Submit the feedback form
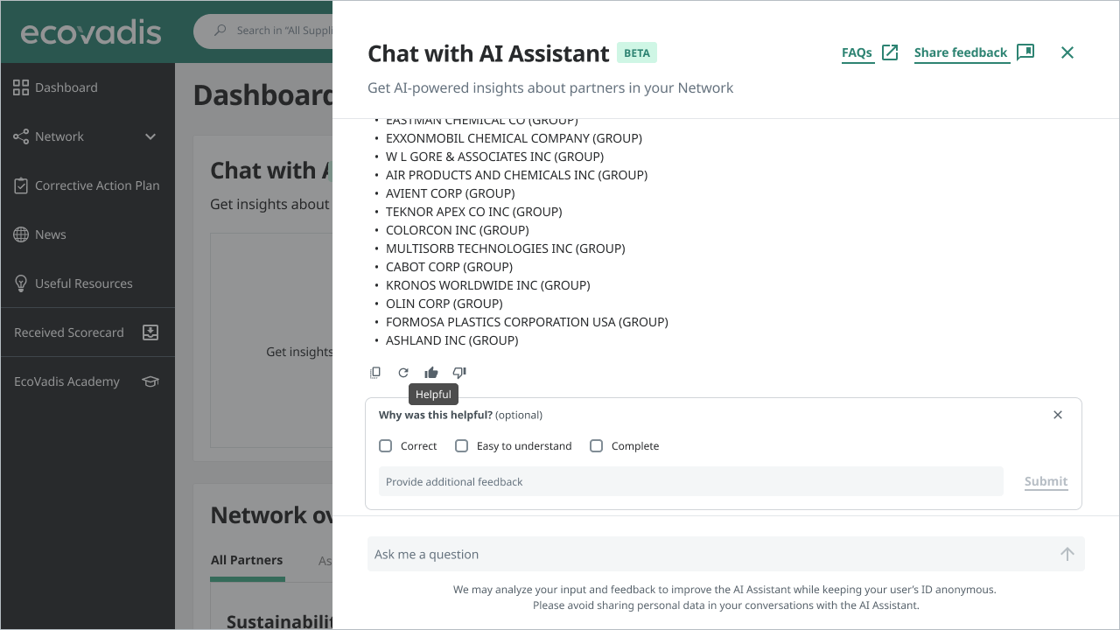Viewport: 1120px width, 630px height. [1046, 481]
